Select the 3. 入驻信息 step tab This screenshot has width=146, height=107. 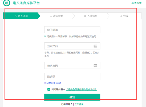(91, 16)
